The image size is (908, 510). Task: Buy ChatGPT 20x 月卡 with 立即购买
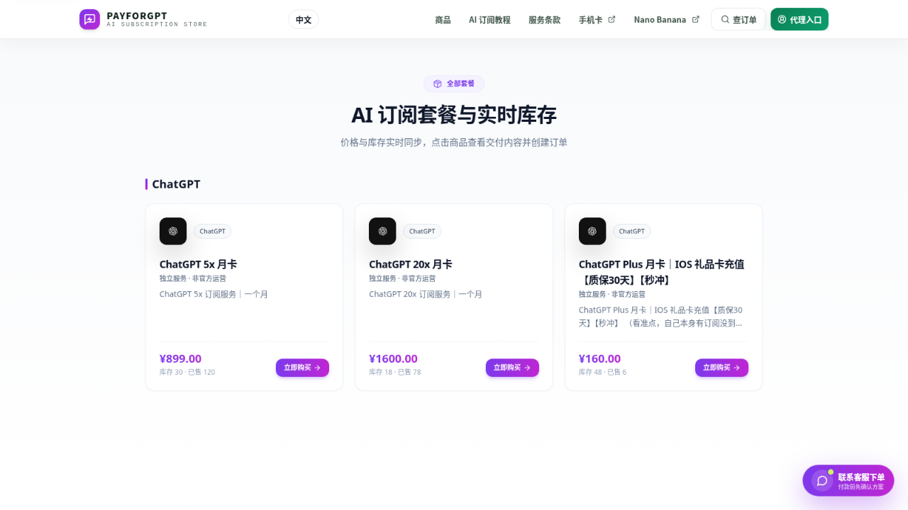point(512,368)
